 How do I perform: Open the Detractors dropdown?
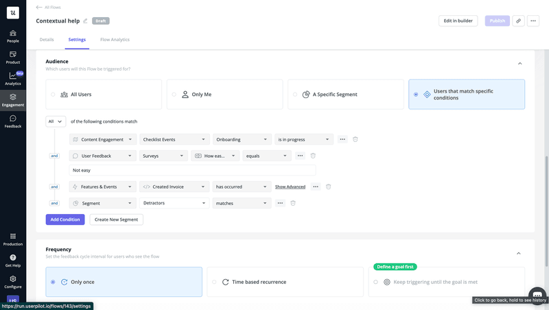[174, 203]
